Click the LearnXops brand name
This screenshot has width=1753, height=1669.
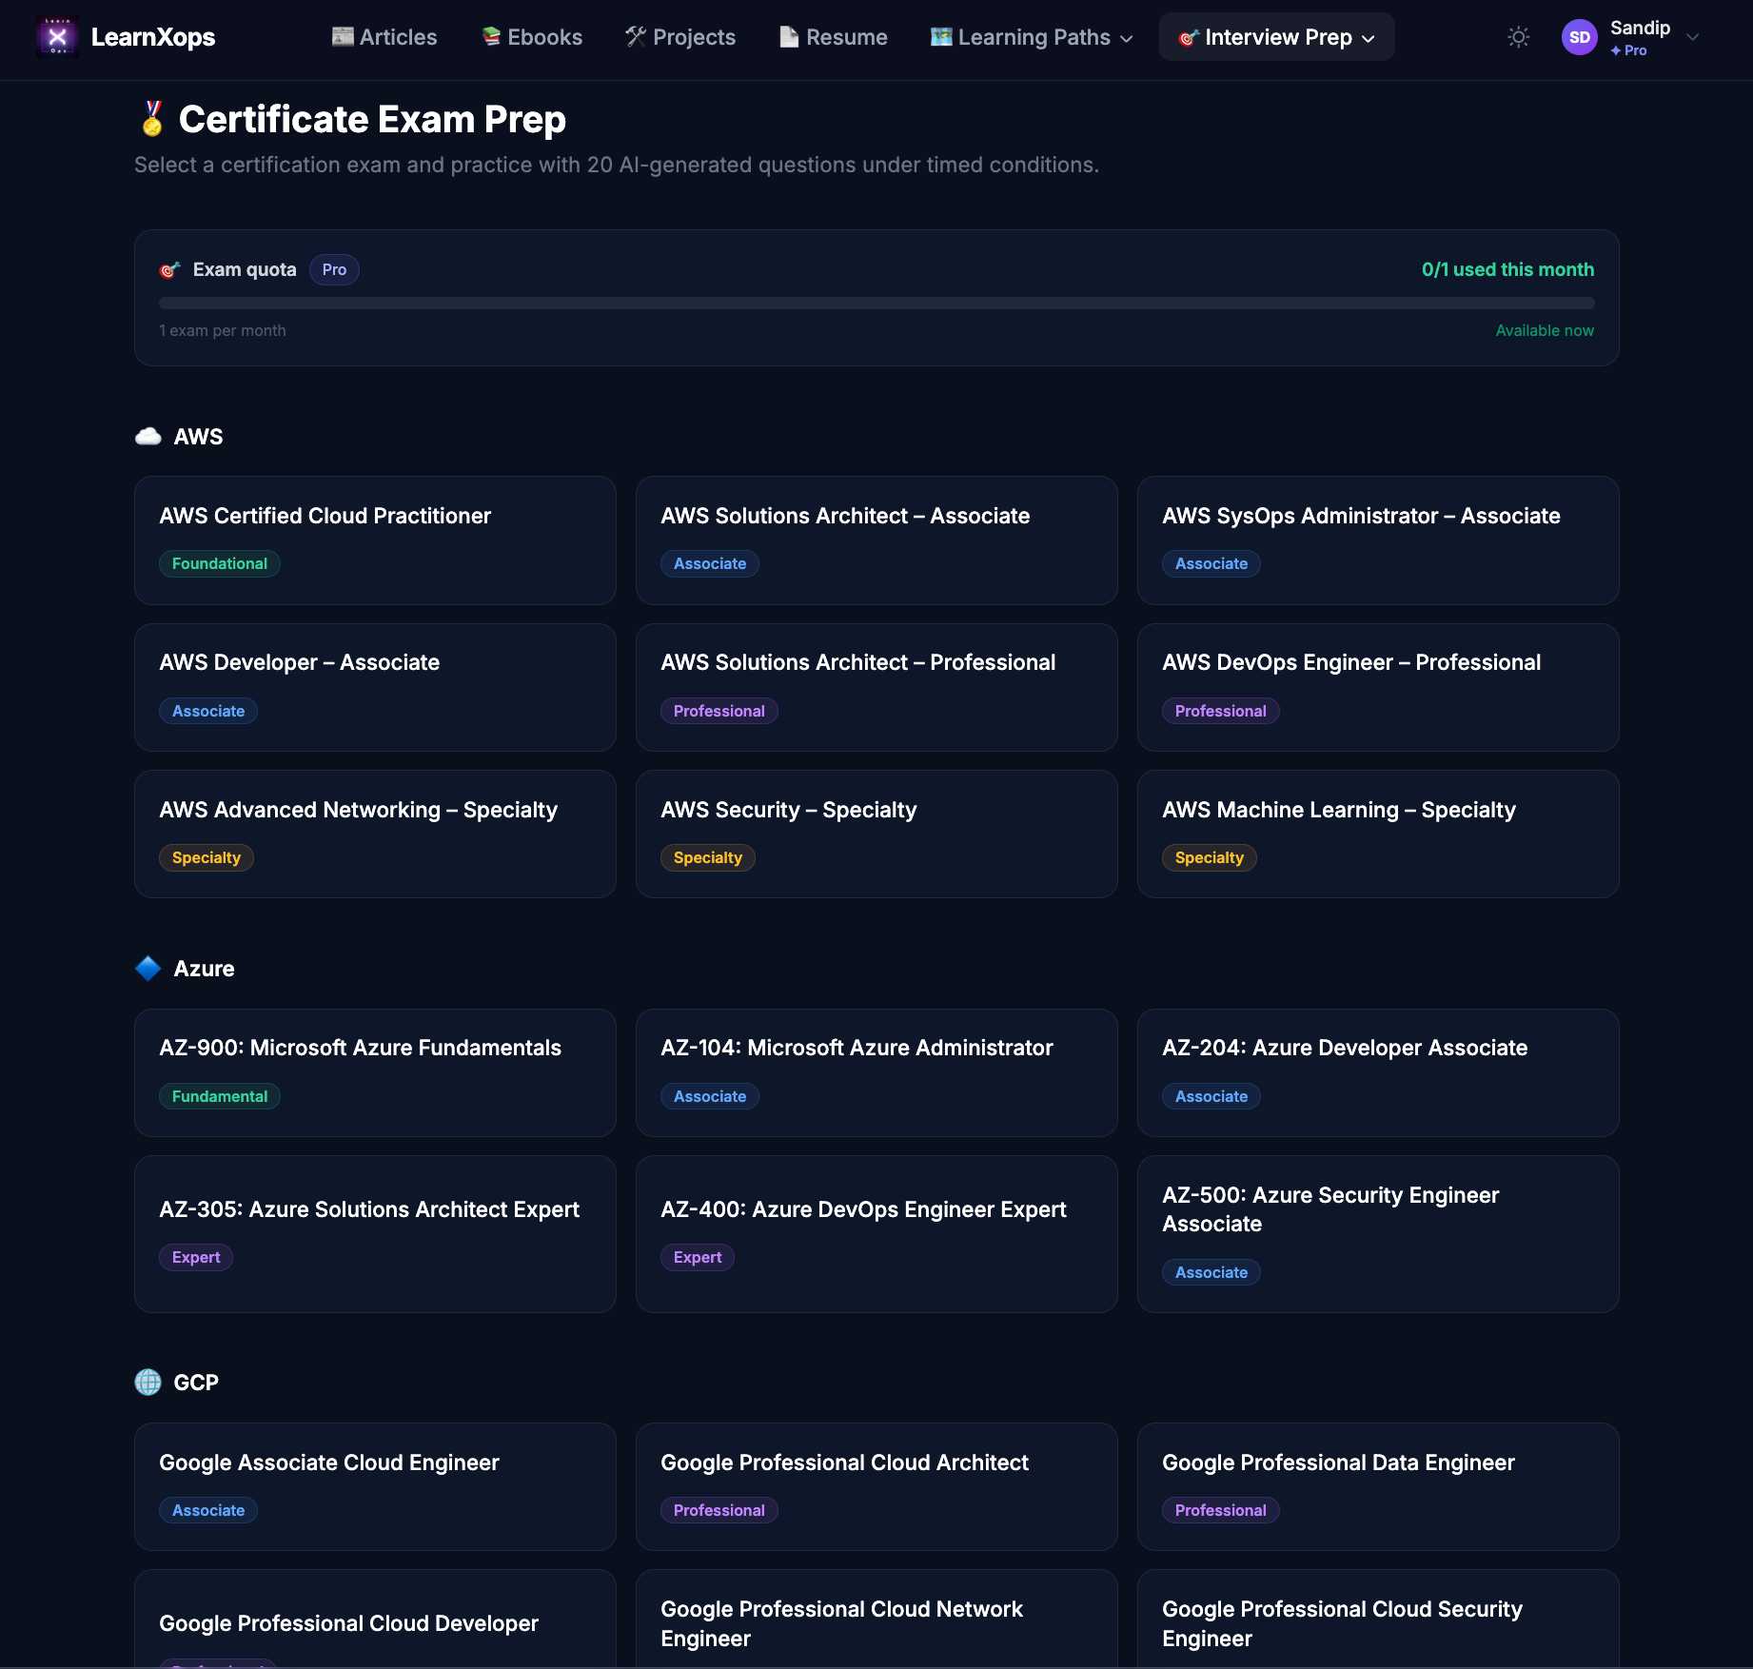point(153,37)
